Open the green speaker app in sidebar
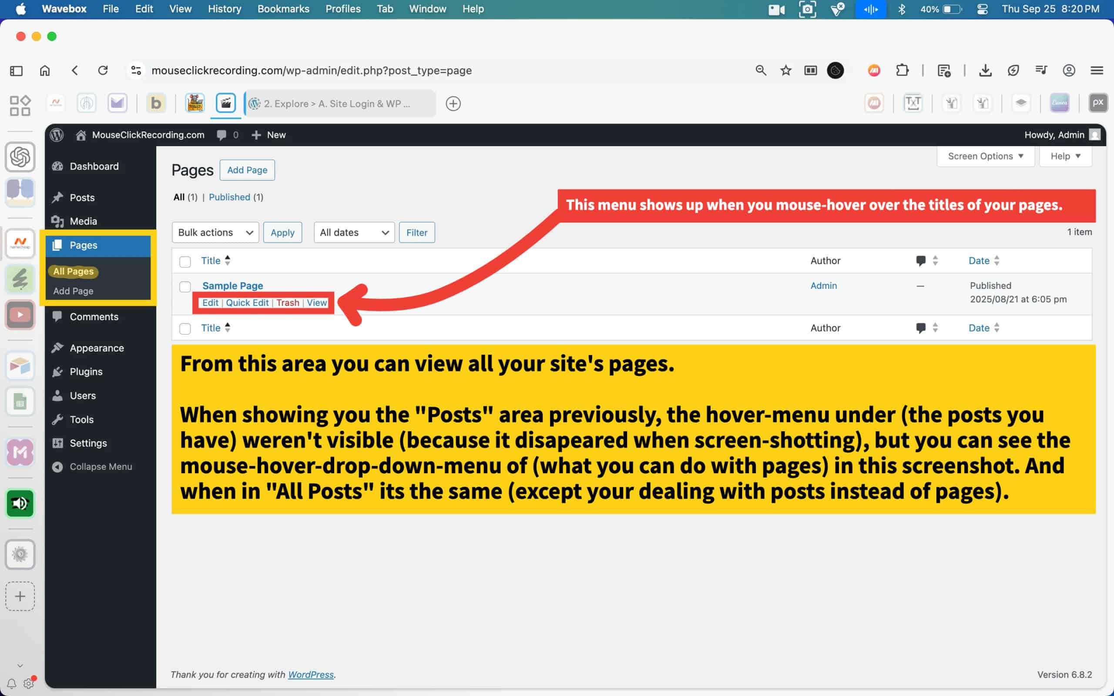 20,504
